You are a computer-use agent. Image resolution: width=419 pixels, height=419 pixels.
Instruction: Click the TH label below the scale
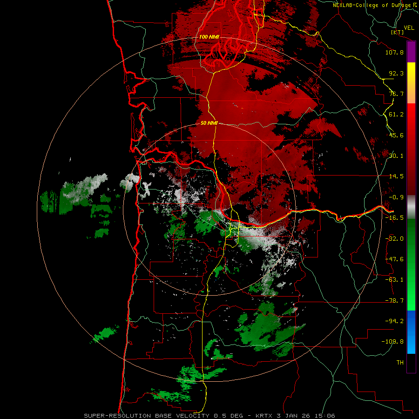pyautogui.click(x=400, y=363)
